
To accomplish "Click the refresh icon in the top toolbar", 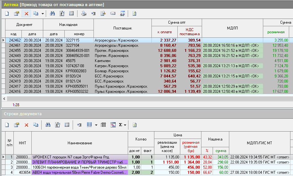I will (134, 13).
